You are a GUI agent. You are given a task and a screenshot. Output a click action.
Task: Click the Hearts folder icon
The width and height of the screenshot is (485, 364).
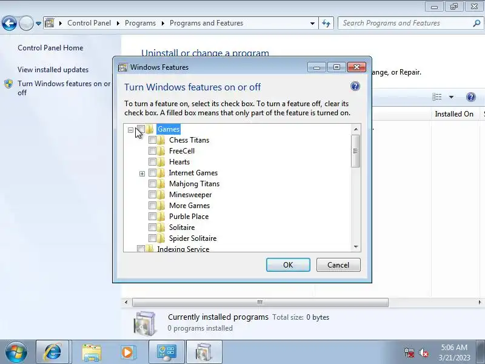point(161,161)
